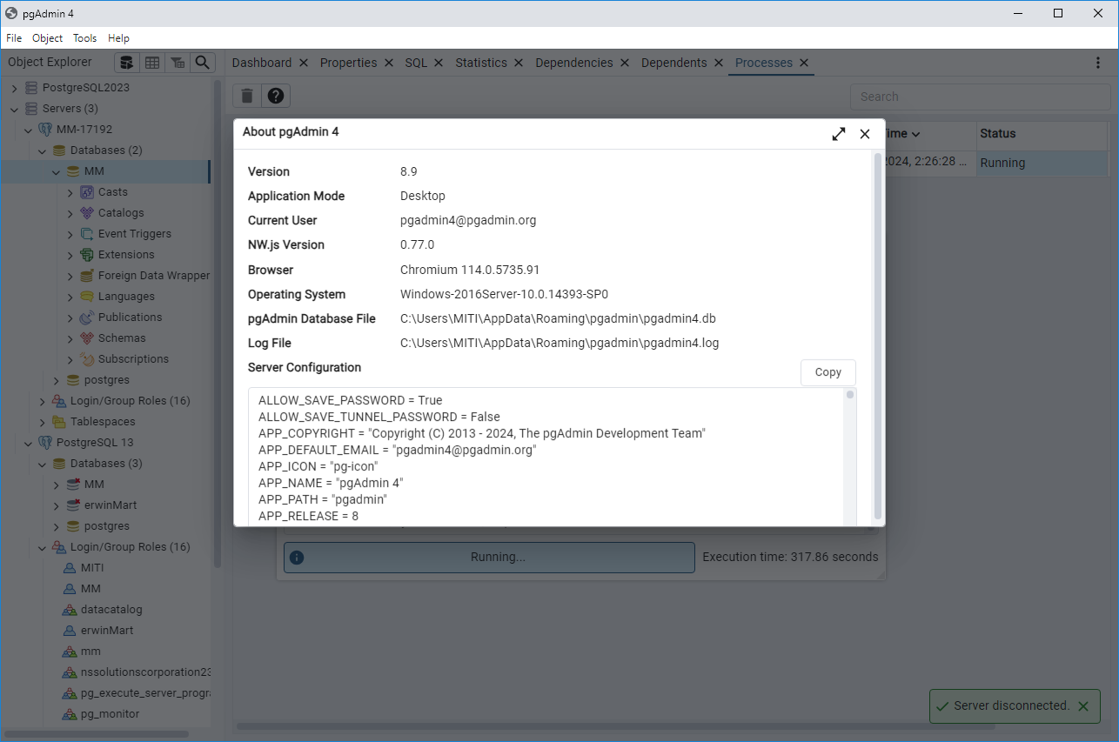Maximize the About pgAdmin 4 dialog
The image size is (1119, 742).
[x=838, y=134]
